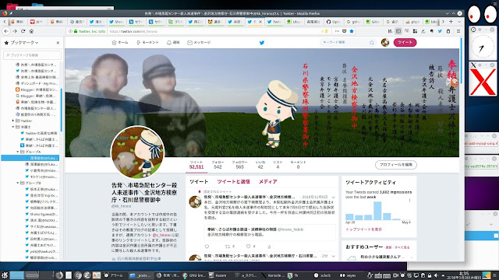Show the list-all-tabs dropdown arrow
The height and width of the screenshot is (280, 499).
coord(459,22)
